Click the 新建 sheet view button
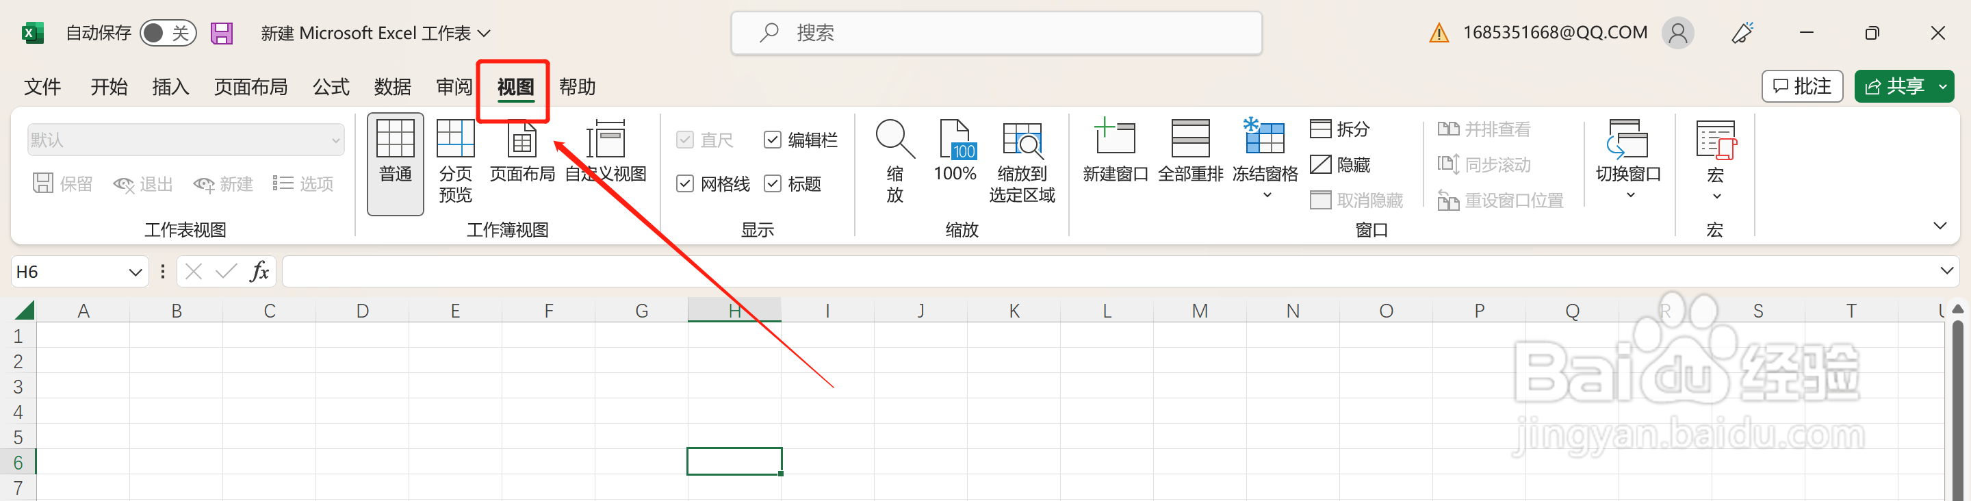This screenshot has width=1971, height=501. [x=222, y=183]
